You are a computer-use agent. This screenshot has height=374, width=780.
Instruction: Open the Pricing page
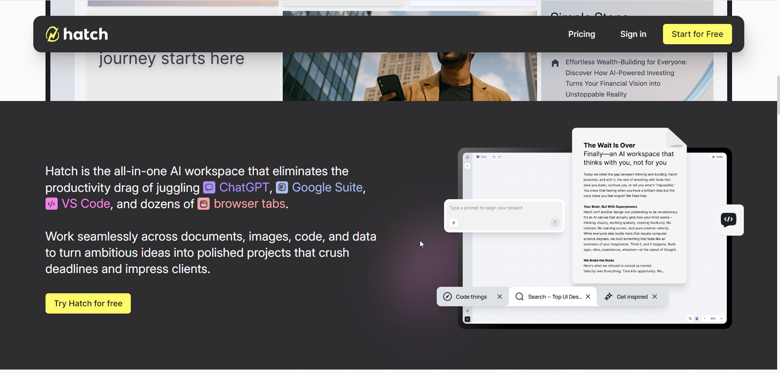[x=581, y=34]
